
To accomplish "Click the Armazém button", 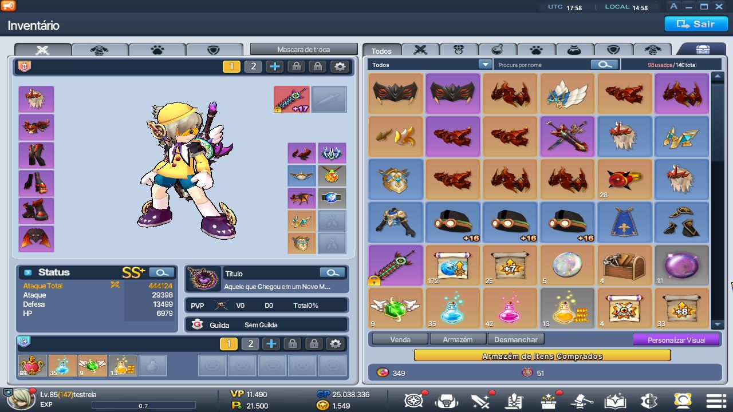I will pos(458,339).
